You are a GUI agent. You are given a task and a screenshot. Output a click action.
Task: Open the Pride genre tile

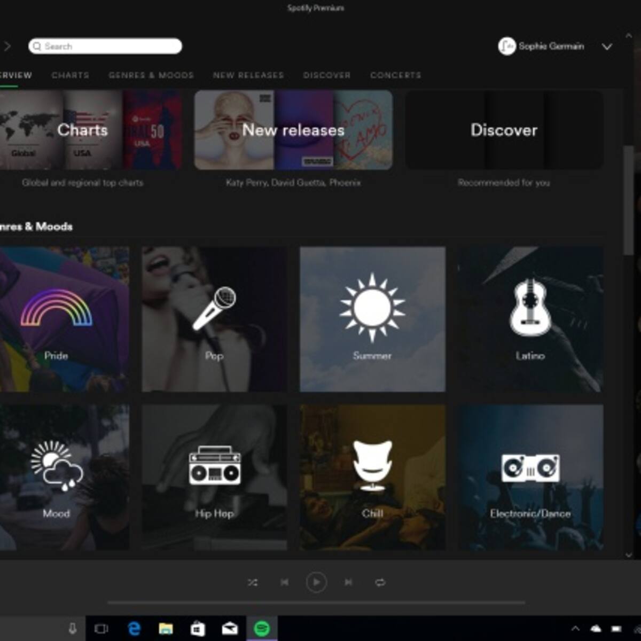[64, 319]
